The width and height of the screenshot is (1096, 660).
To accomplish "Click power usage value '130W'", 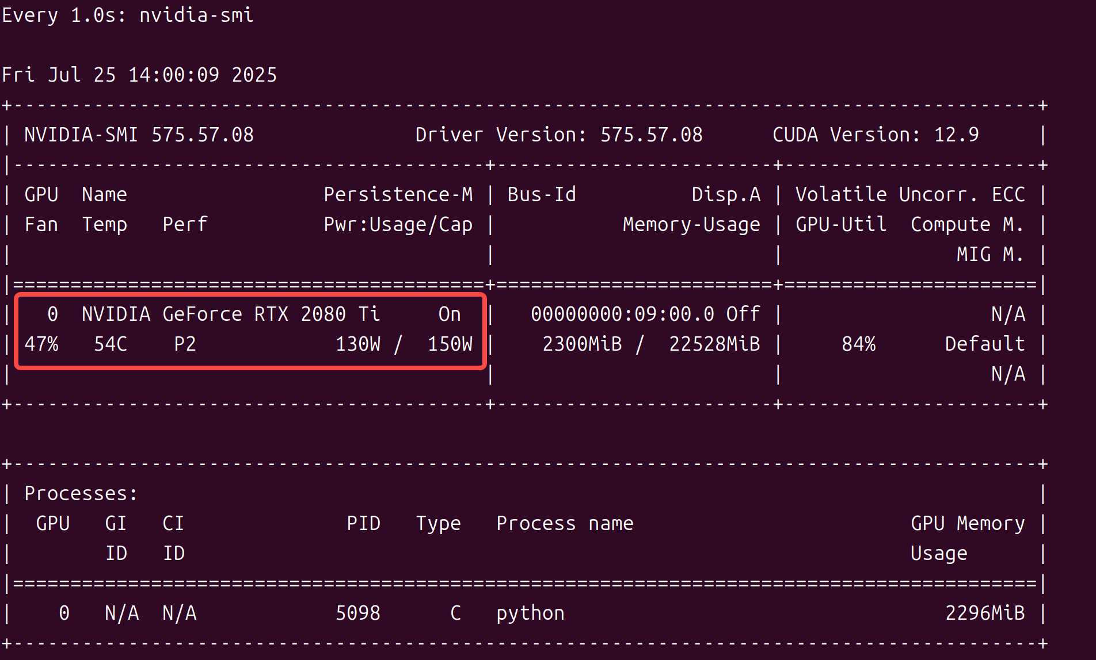I will [x=358, y=344].
